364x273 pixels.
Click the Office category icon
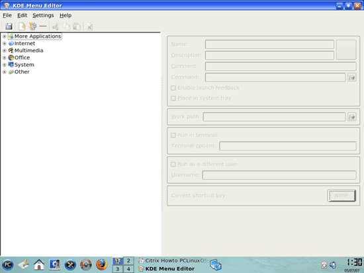click(11, 58)
